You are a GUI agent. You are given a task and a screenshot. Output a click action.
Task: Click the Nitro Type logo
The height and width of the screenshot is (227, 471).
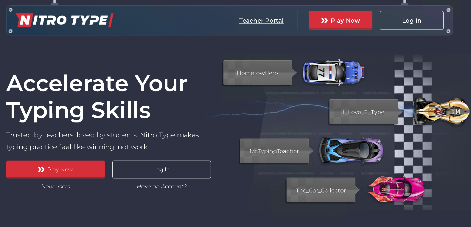(x=64, y=20)
